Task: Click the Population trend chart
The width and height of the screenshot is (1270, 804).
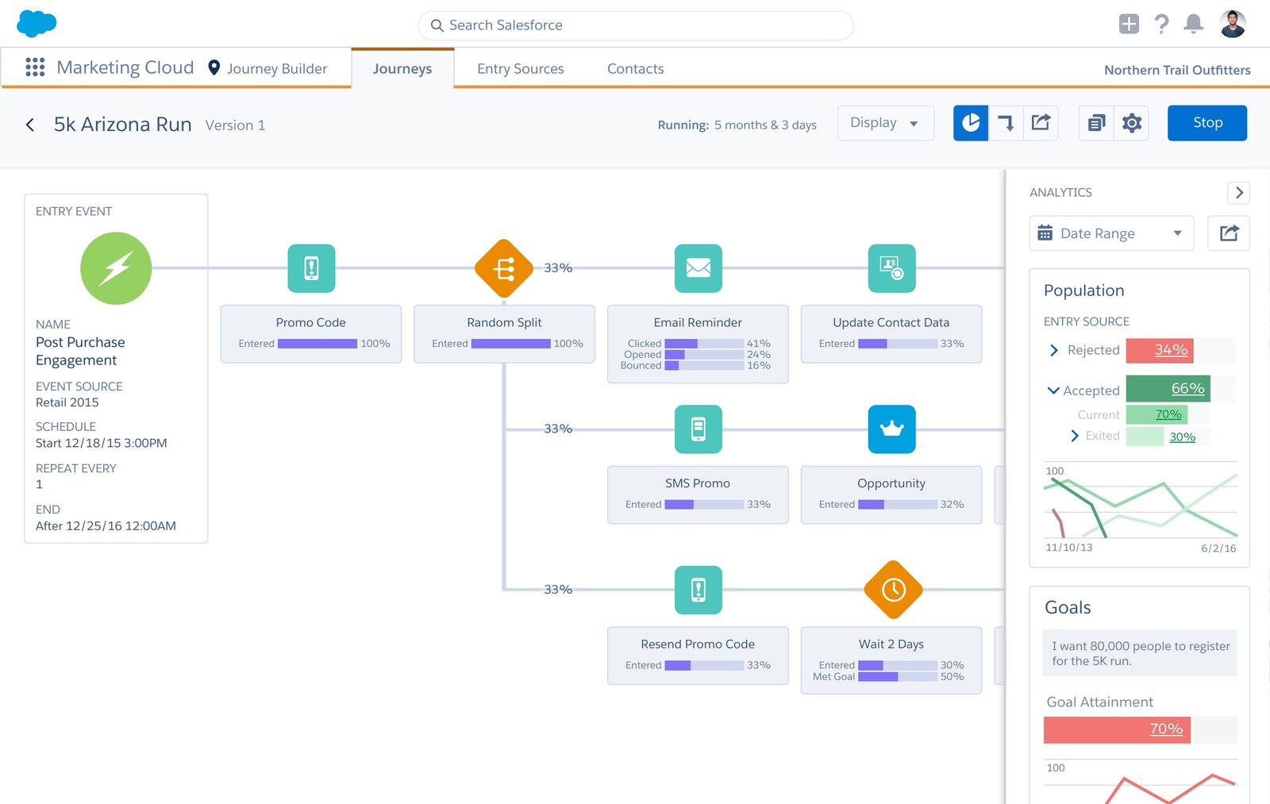Action: pos(1140,506)
